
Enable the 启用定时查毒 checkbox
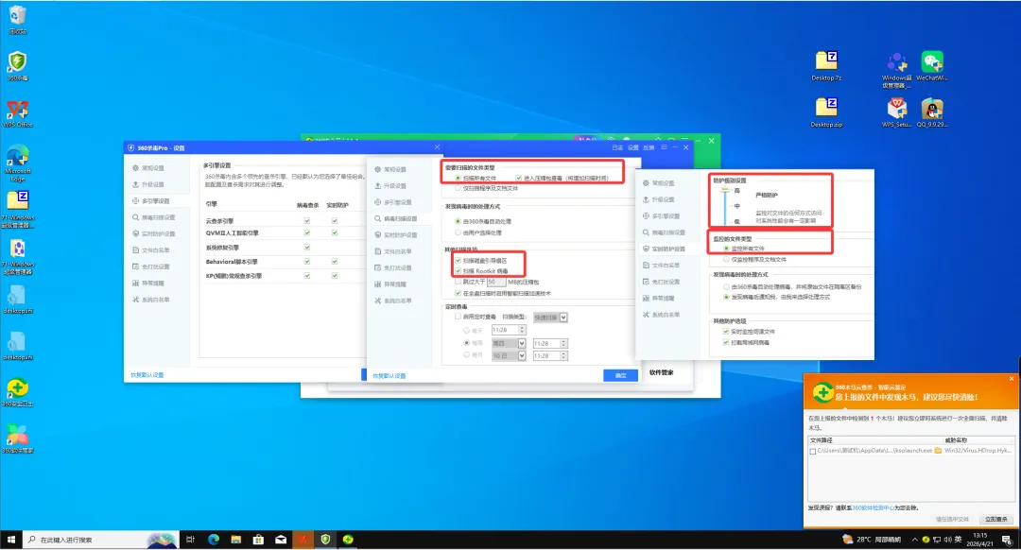click(x=458, y=317)
